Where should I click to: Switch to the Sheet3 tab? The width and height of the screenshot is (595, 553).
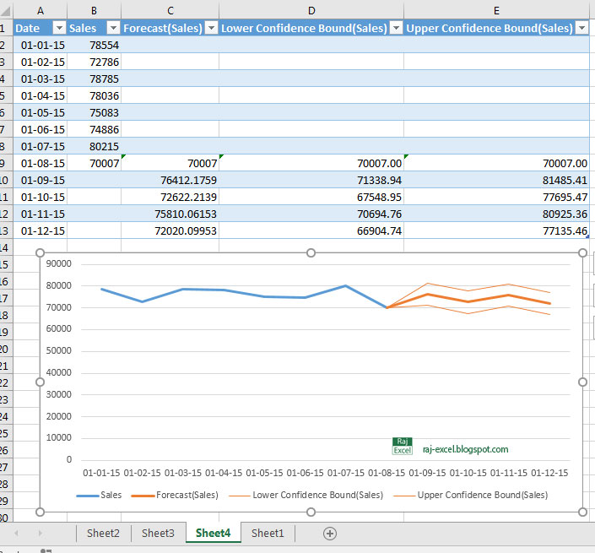[158, 534]
